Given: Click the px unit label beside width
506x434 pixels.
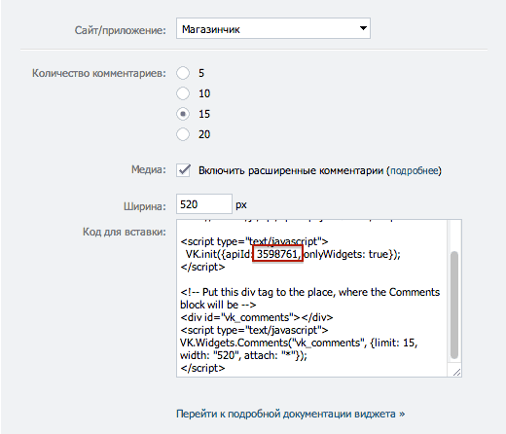Looking at the screenshot, I should 241,205.
